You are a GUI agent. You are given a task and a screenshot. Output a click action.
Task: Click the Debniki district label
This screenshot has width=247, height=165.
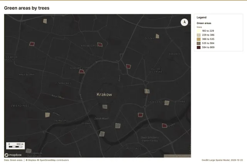click(86, 123)
